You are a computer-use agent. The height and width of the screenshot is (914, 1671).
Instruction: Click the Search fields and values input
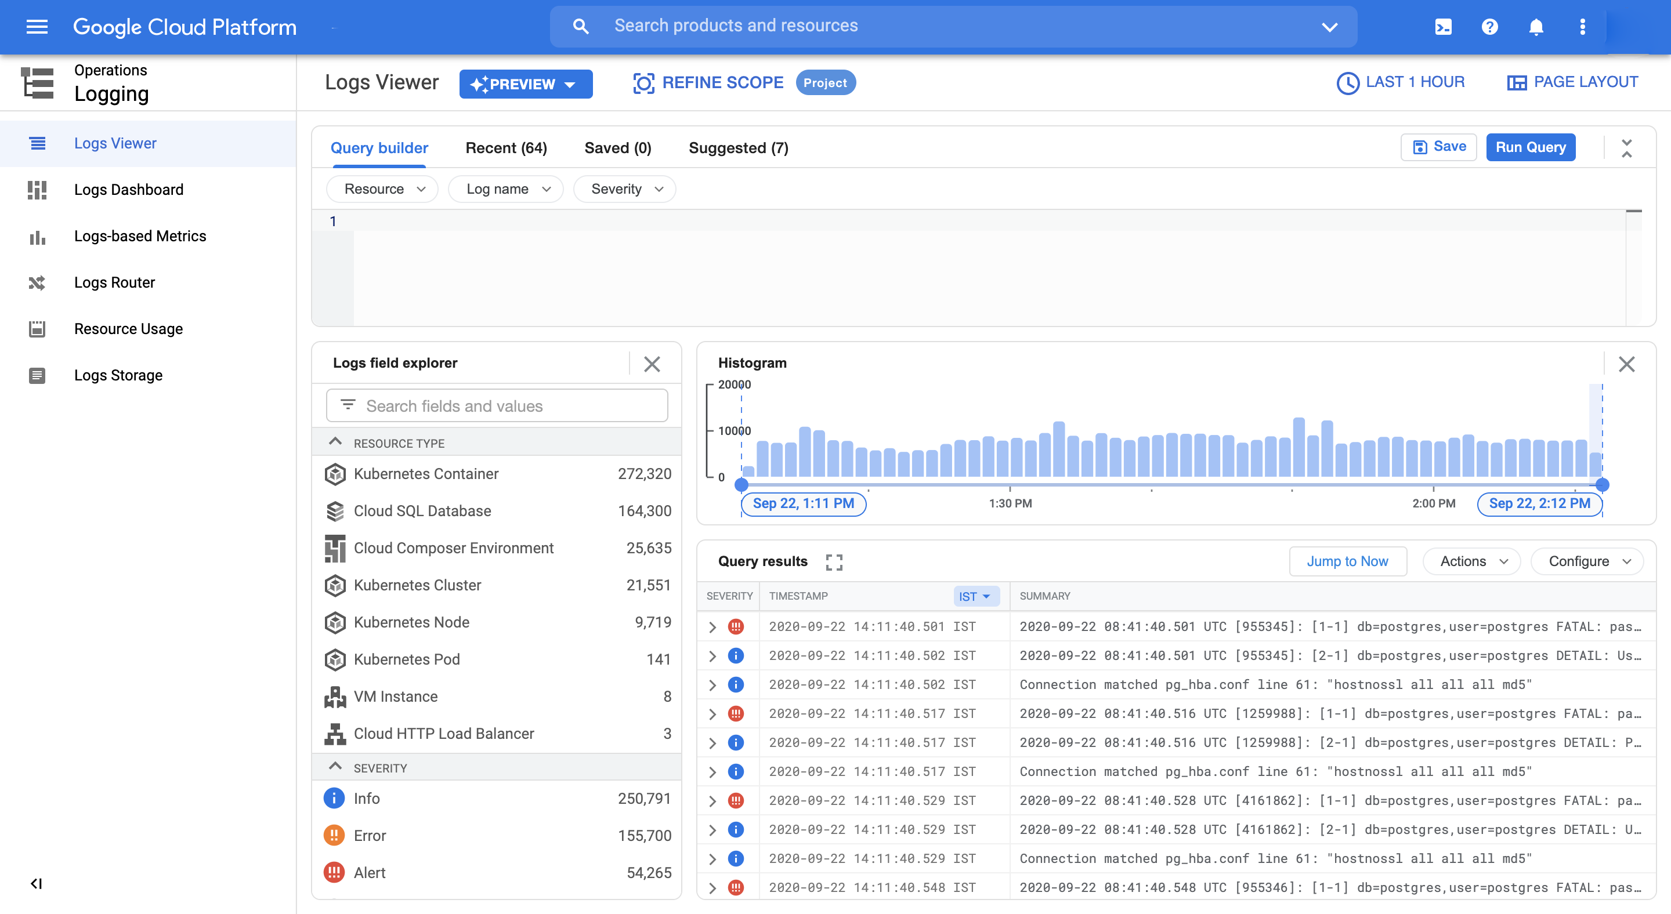pos(497,406)
